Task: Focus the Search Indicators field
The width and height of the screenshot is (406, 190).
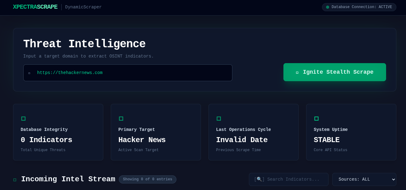Action: tap(288, 179)
